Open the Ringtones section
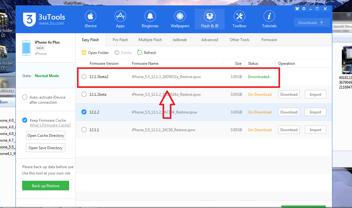This screenshot has width=352, height=208. tap(150, 19)
